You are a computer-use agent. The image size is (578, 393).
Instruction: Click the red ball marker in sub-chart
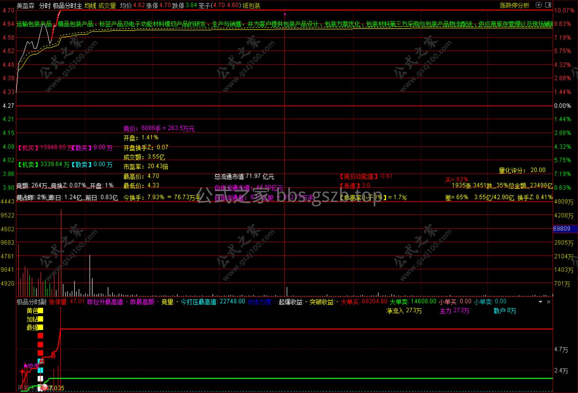coord(45,387)
